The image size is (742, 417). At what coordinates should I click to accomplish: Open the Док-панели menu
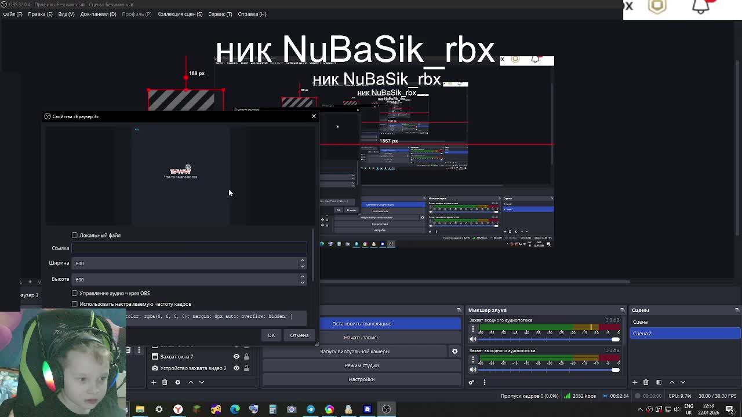pyautogui.click(x=98, y=14)
